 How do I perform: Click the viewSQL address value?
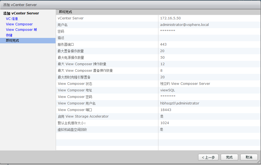(x=168, y=90)
